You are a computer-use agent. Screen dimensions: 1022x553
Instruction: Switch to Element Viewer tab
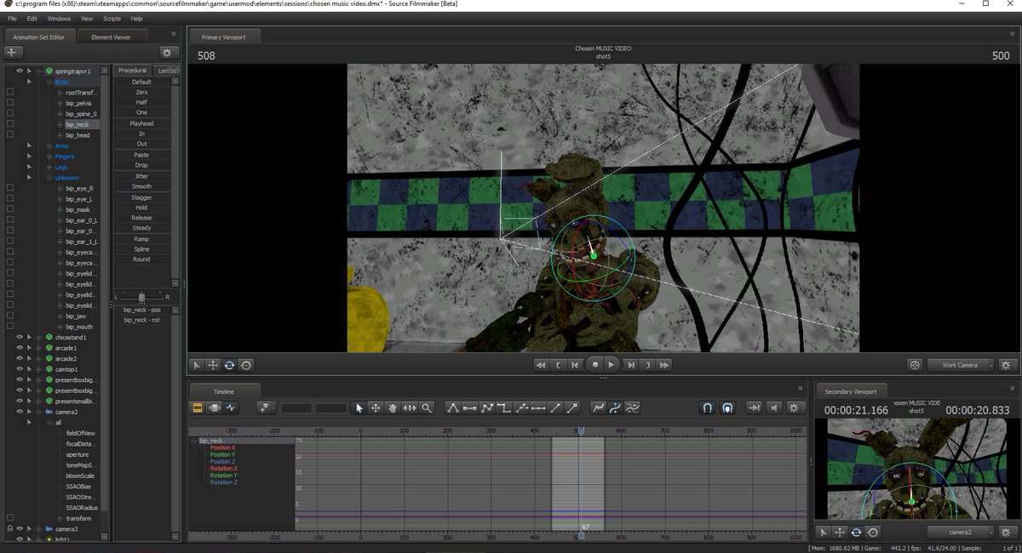coord(112,37)
